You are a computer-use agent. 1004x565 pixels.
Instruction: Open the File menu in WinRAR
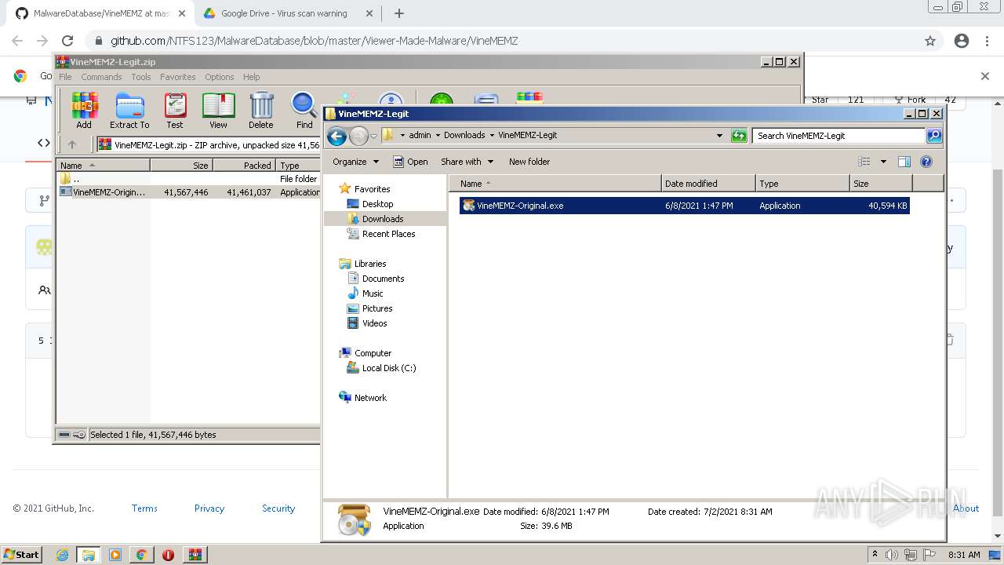pyautogui.click(x=65, y=77)
